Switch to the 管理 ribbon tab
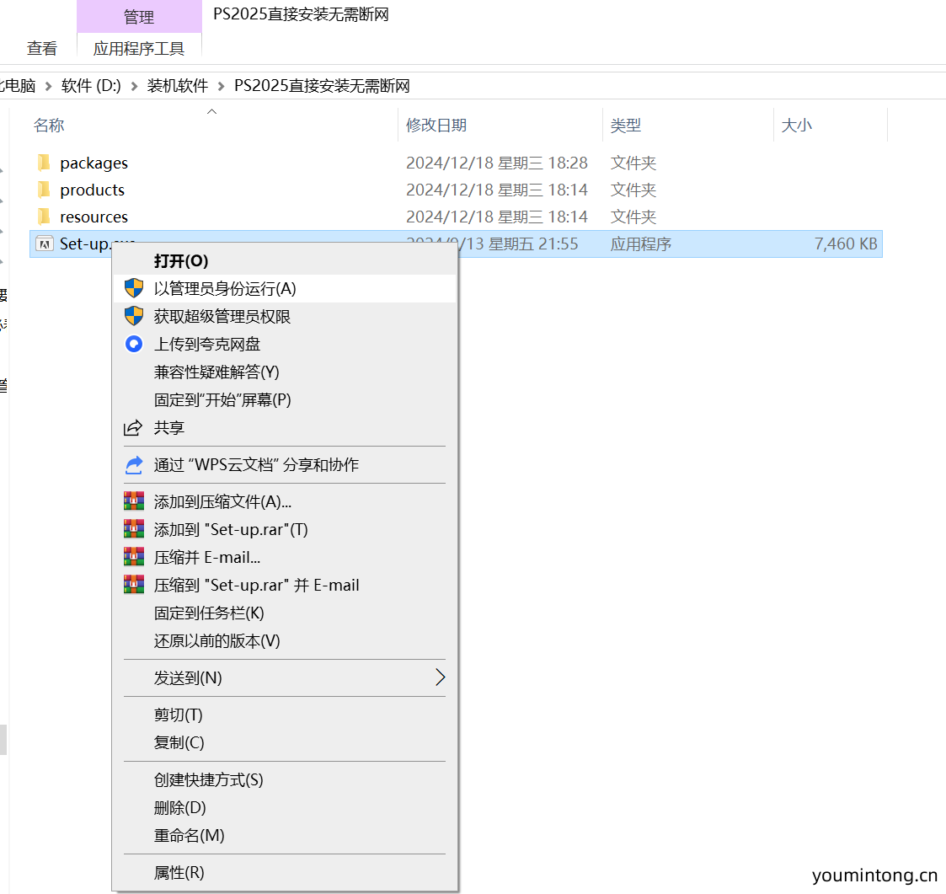946x894 pixels. (x=139, y=16)
